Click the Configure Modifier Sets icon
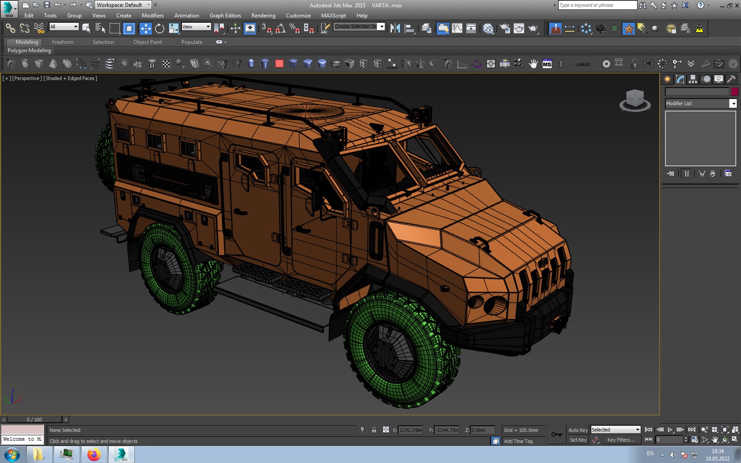This screenshot has height=463, width=741. pos(728,174)
